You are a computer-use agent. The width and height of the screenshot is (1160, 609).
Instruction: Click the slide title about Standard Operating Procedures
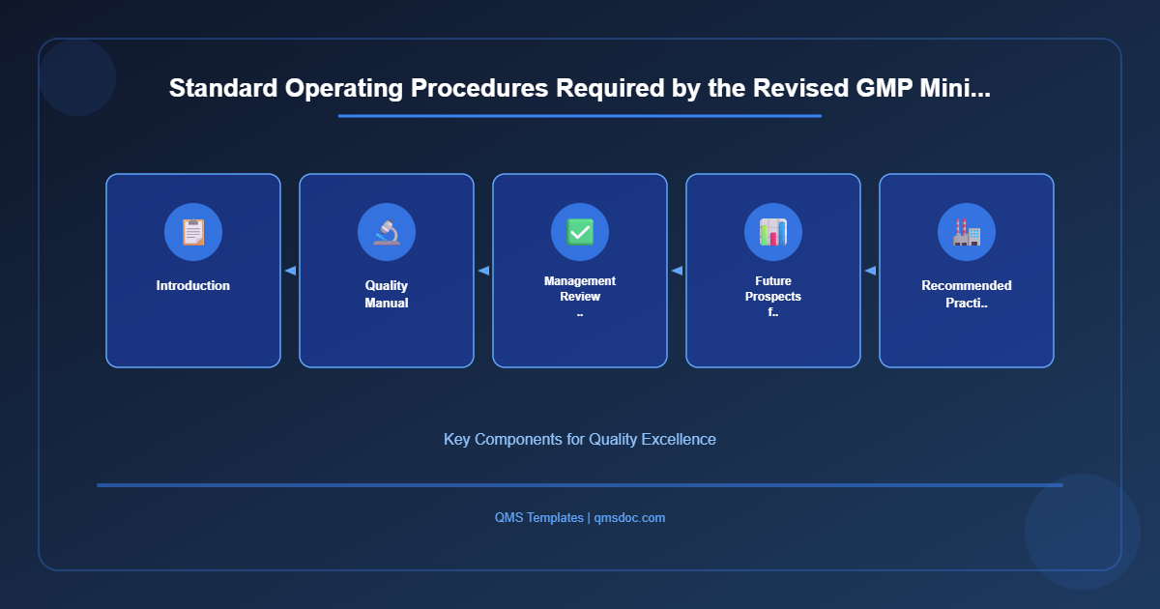click(580, 88)
